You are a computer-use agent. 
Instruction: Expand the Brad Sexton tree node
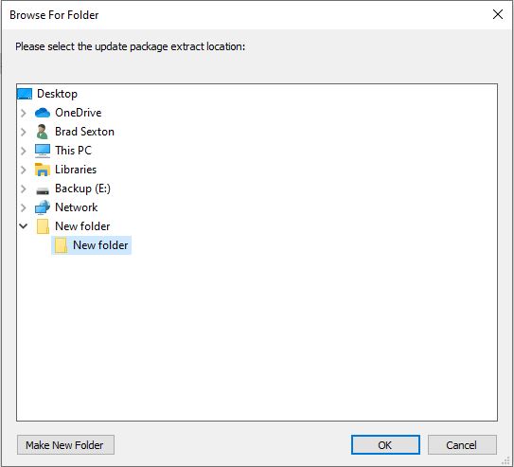coord(24,132)
